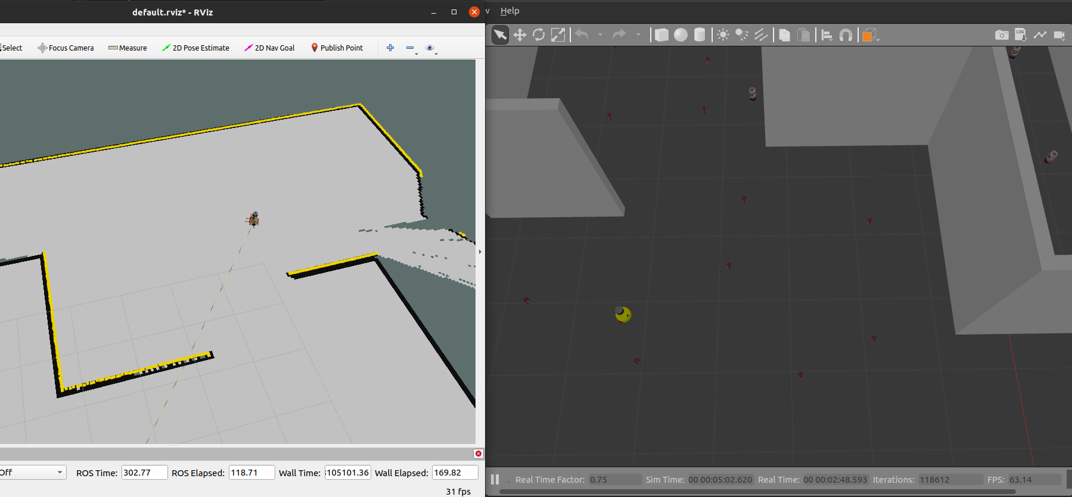Activate the 2D Nav Goal tool
The height and width of the screenshot is (497, 1072).
[269, 48]
